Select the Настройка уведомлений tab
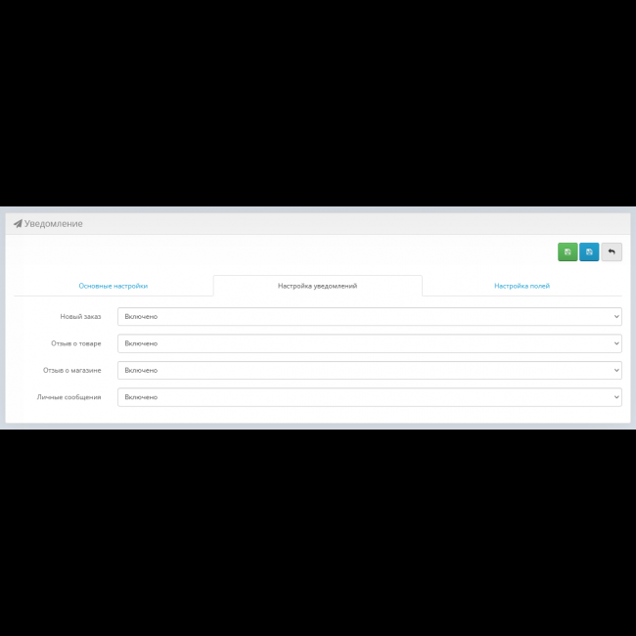Viewport: 636px width, 636px height. [317, 286]
